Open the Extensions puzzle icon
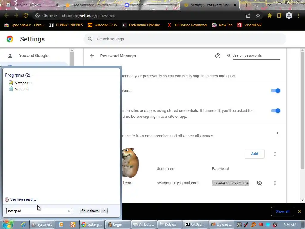The width and height of the screenshot is (305, 229). [270, 16]
